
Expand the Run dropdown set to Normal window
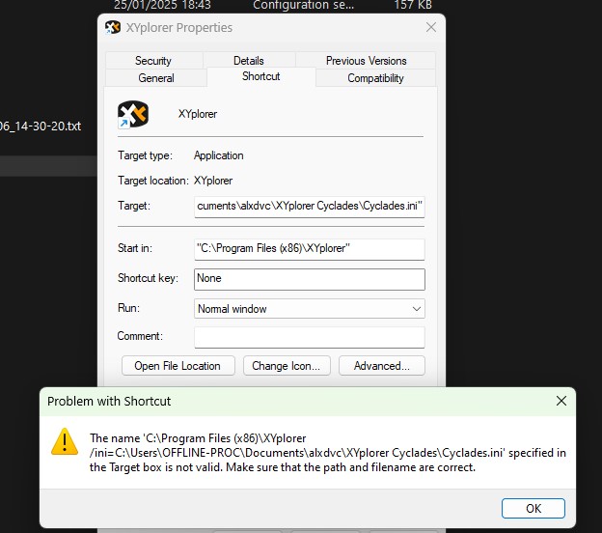coord(309,309)
